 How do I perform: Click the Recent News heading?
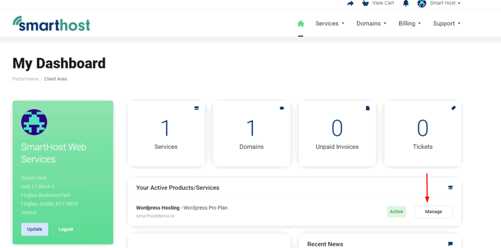tap(325, 244)
